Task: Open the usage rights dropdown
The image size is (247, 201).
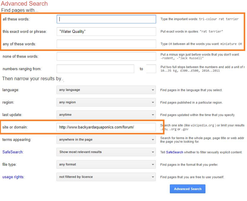Action: tap(106, 177)
